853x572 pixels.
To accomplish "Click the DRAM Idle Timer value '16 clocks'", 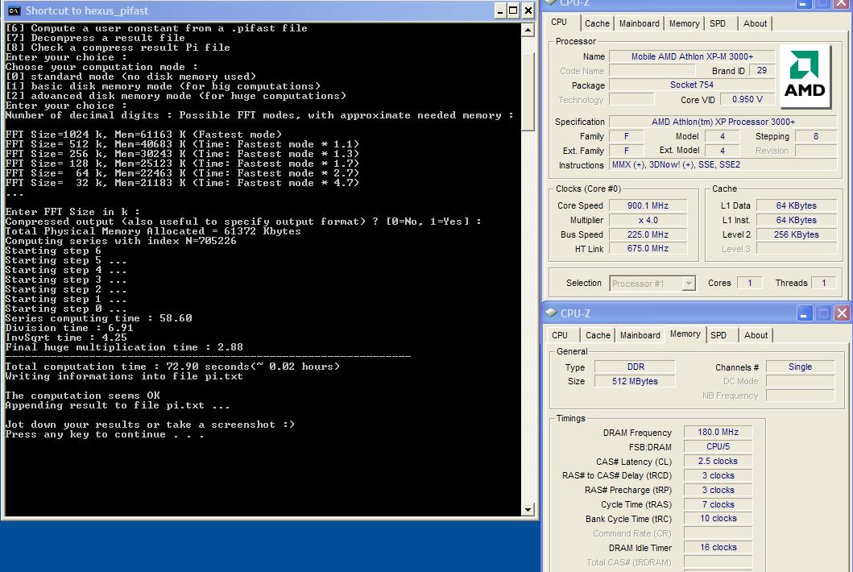I will pyautogui.click(x=718, y=548).
